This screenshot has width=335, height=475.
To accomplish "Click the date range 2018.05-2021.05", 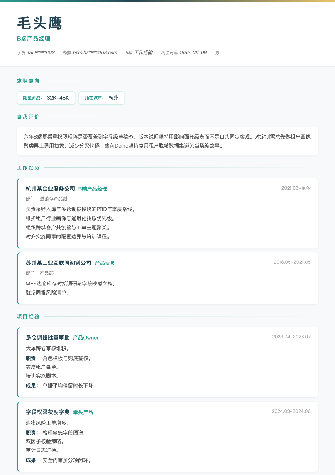I will [x=292, y=262].
